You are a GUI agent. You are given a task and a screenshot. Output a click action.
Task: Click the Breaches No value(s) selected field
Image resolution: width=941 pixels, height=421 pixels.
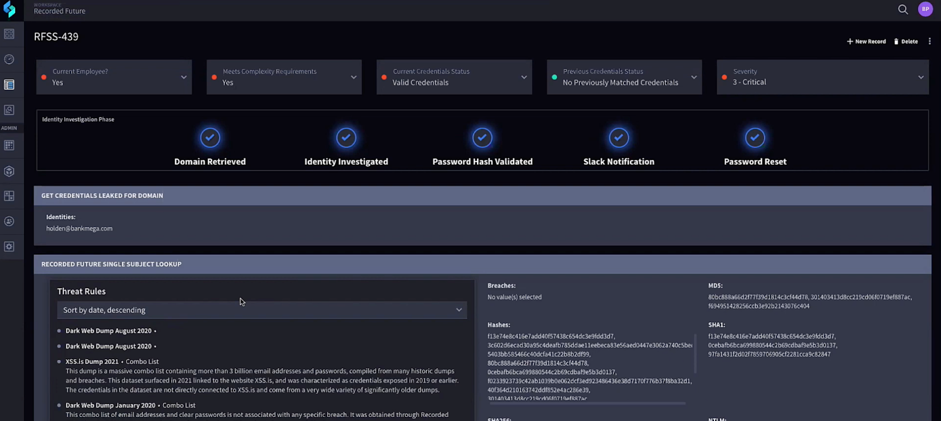[515, 297]
